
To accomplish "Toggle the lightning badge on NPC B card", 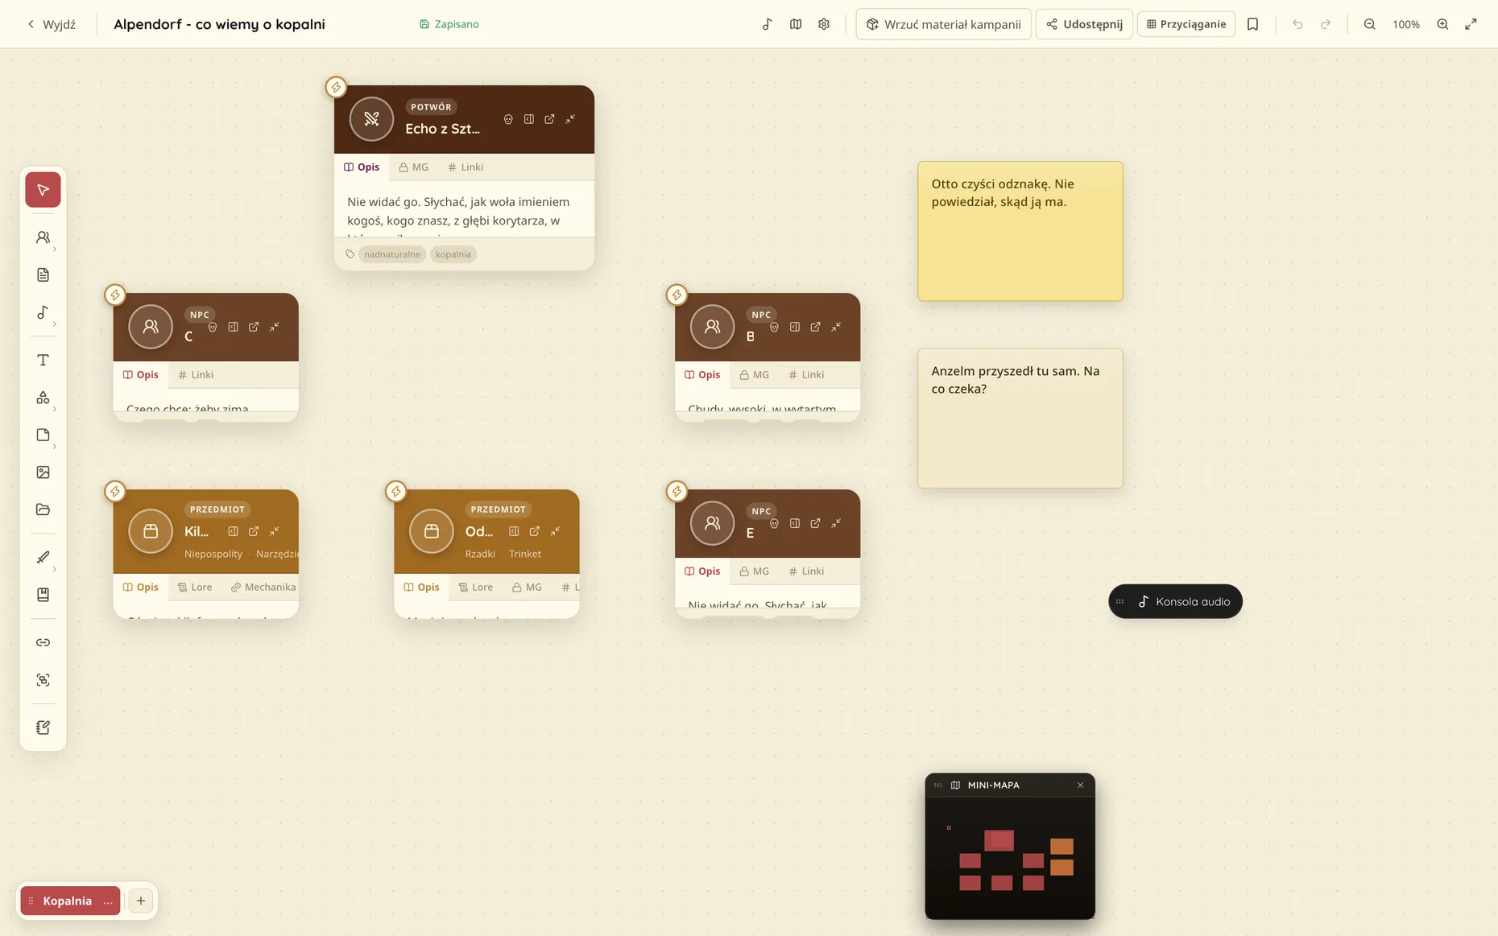I will [677, 295].
